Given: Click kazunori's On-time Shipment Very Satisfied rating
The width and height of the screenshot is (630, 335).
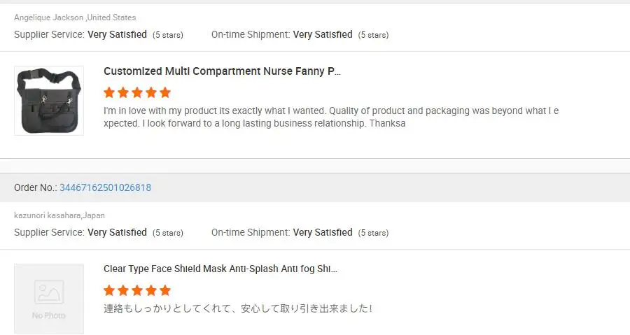Looking at the screenshot, I should click(323, 232).
